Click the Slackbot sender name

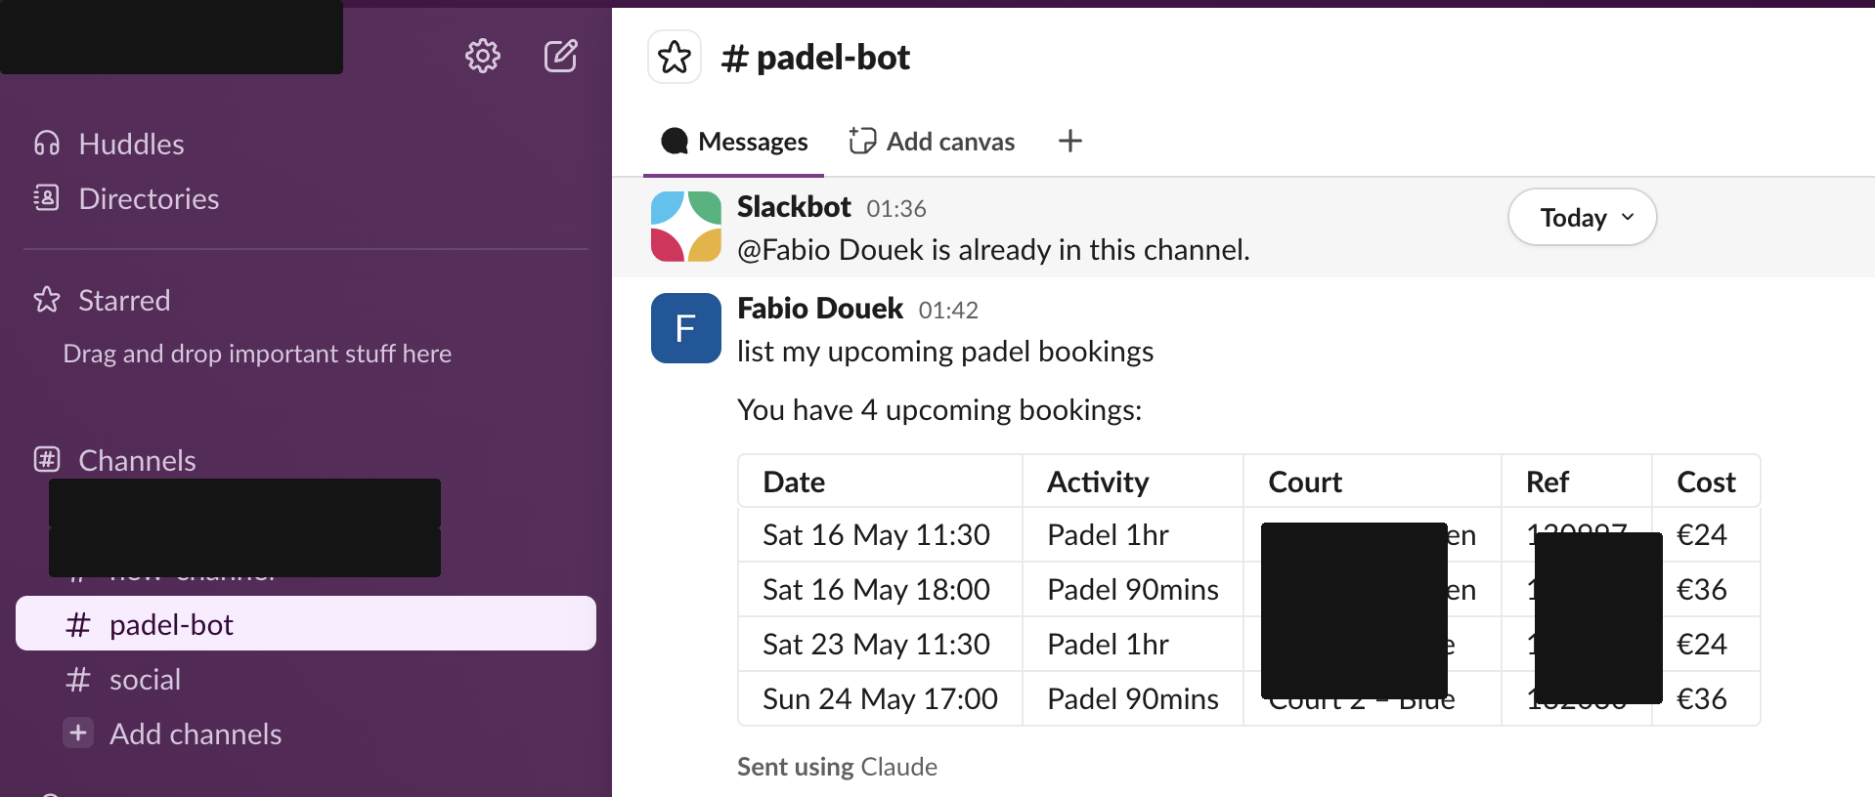[794, 207]
